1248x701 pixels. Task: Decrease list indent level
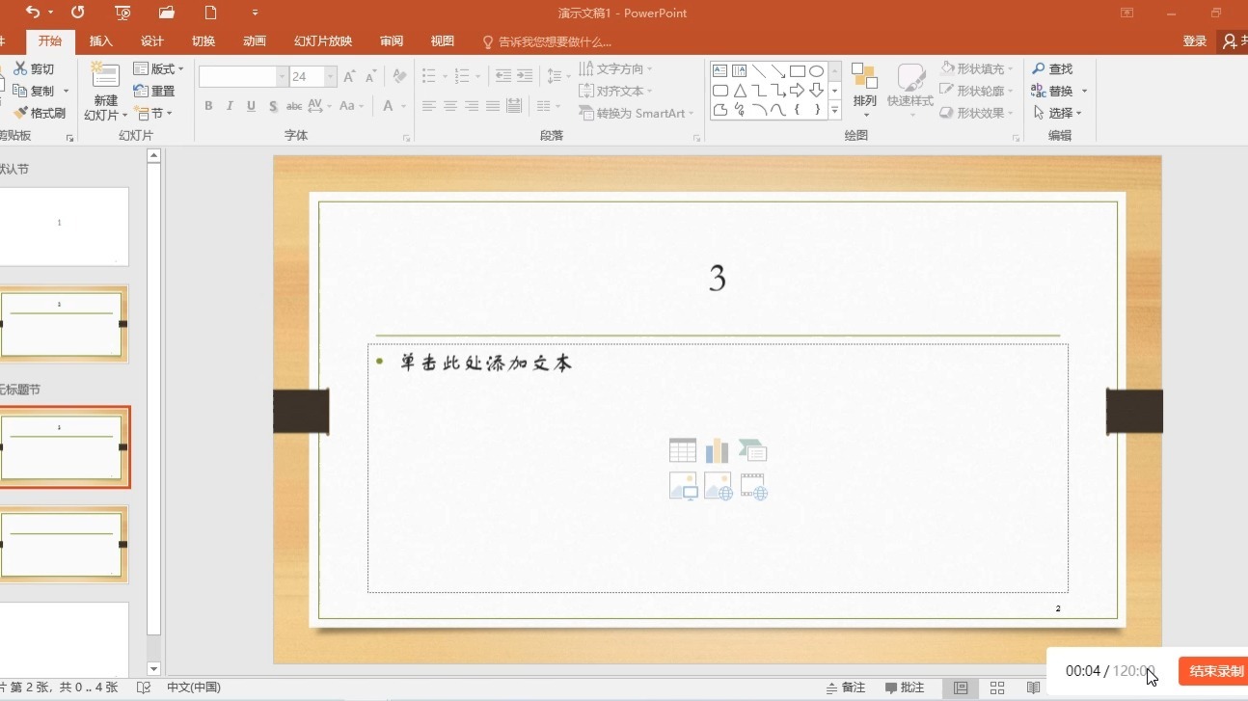pyautogui.click(x=503, y=76)
